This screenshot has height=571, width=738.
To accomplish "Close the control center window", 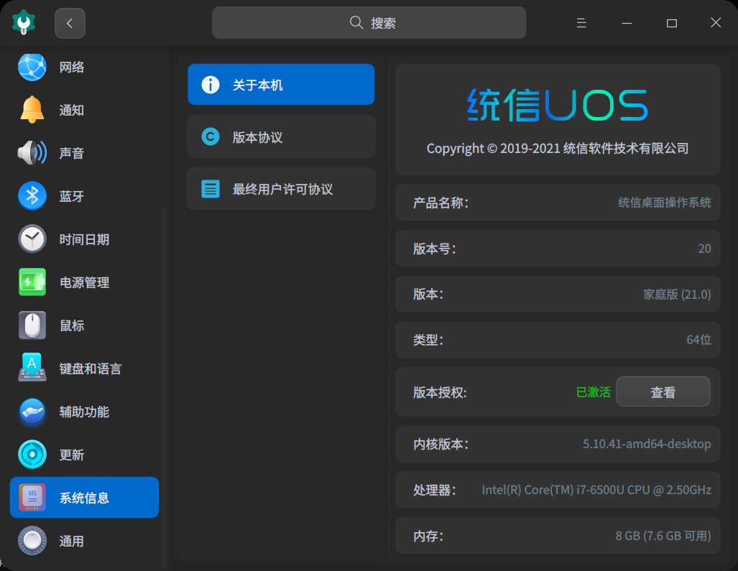I will [x=716, y=22].
